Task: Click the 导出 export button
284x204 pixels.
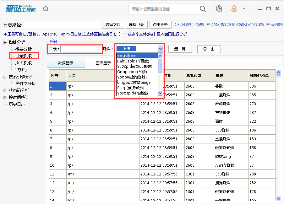Action: click(209, 49)
